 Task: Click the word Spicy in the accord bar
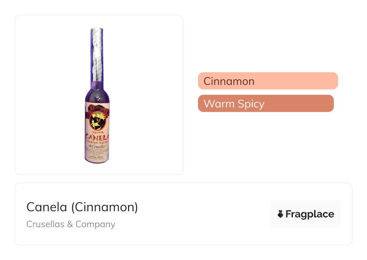pos(251,104)
